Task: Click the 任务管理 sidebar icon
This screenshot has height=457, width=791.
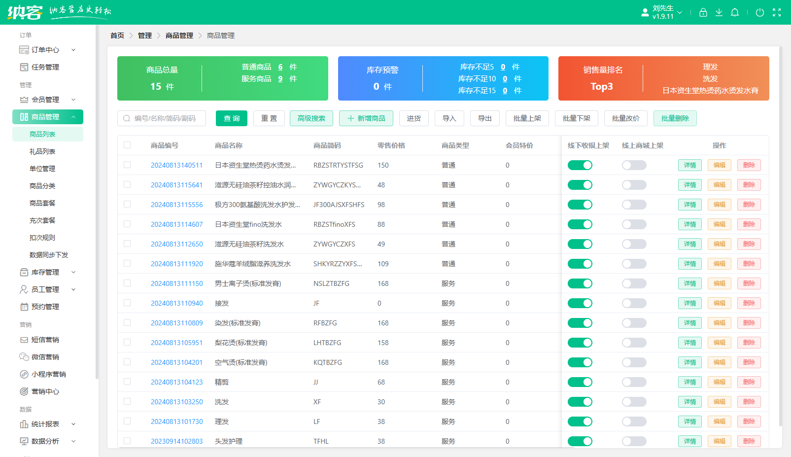Action: click(24, 67)
